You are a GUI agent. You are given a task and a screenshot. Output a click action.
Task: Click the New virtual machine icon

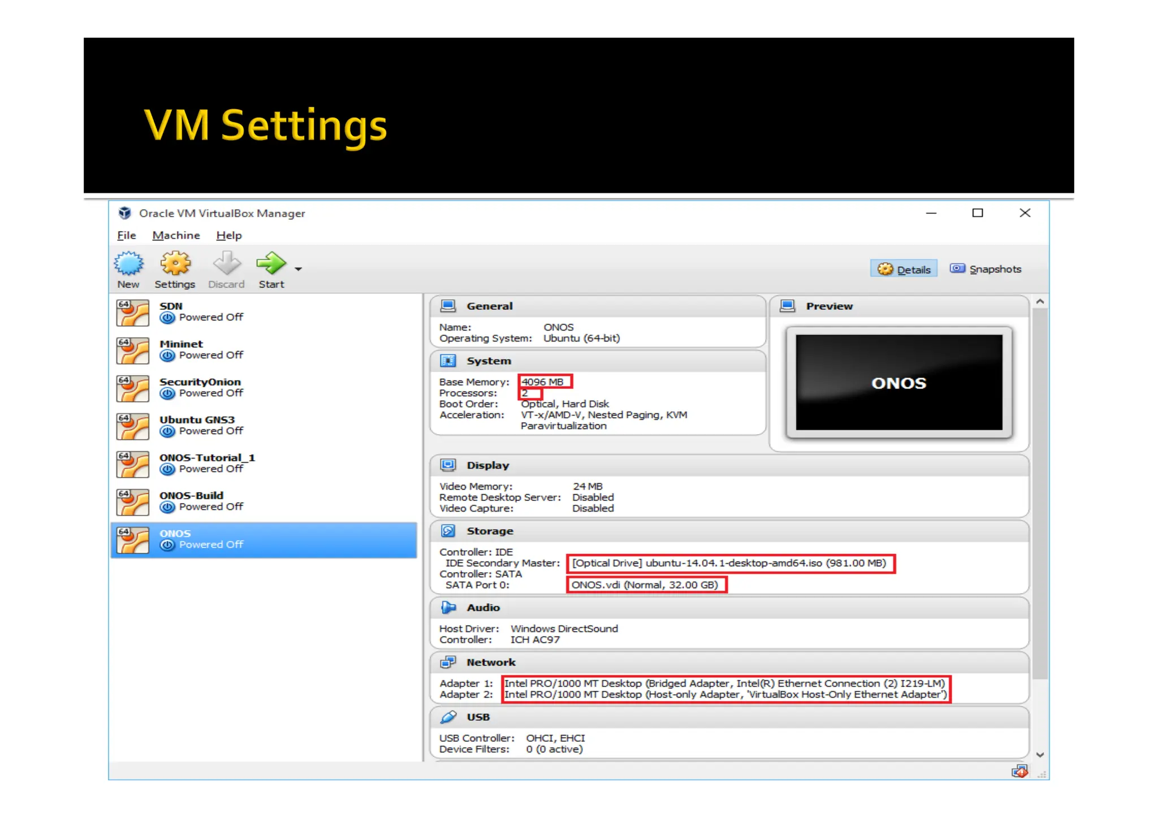[128, 264]
